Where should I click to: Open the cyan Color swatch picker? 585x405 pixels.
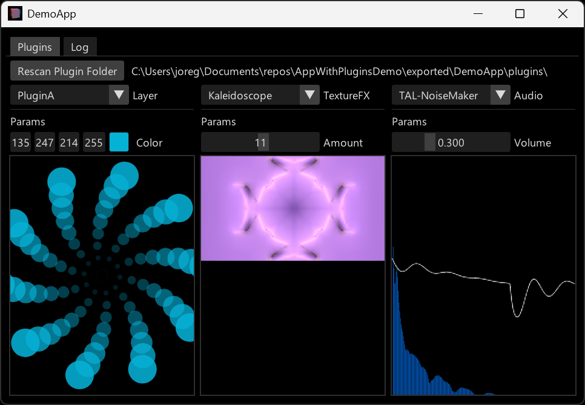click(119, 143)
